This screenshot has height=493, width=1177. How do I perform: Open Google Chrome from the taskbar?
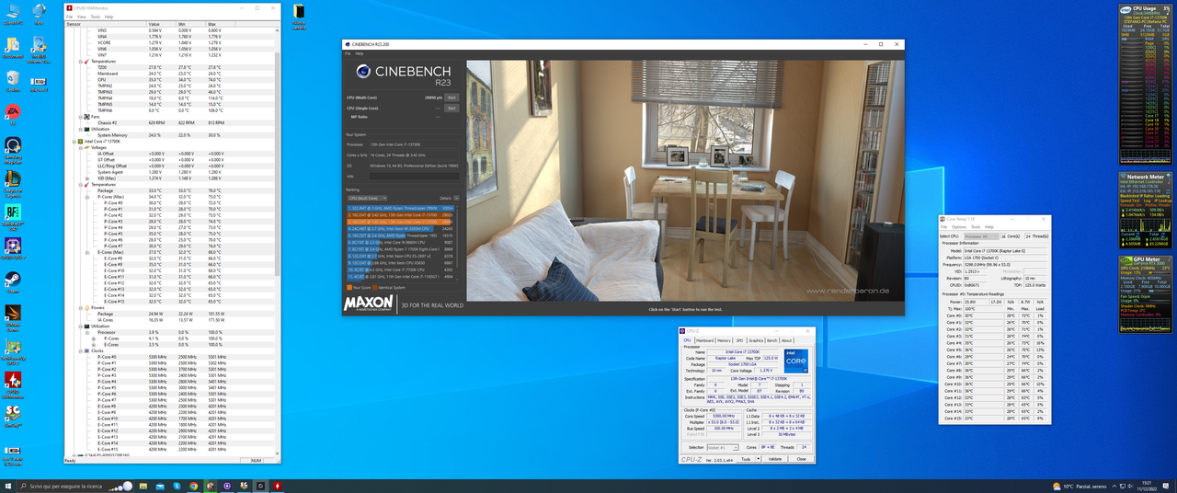click(x=194, y=486)
